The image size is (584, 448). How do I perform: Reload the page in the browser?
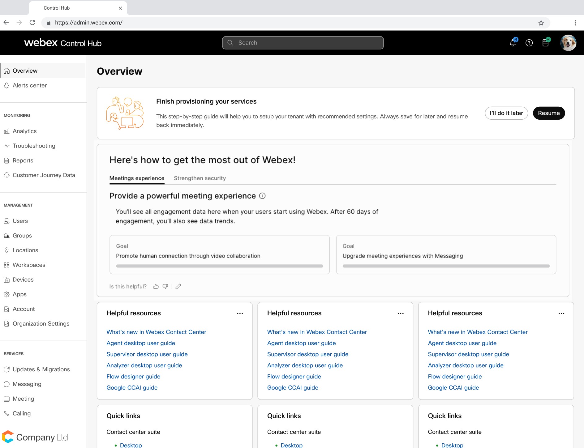coord(32,23)
